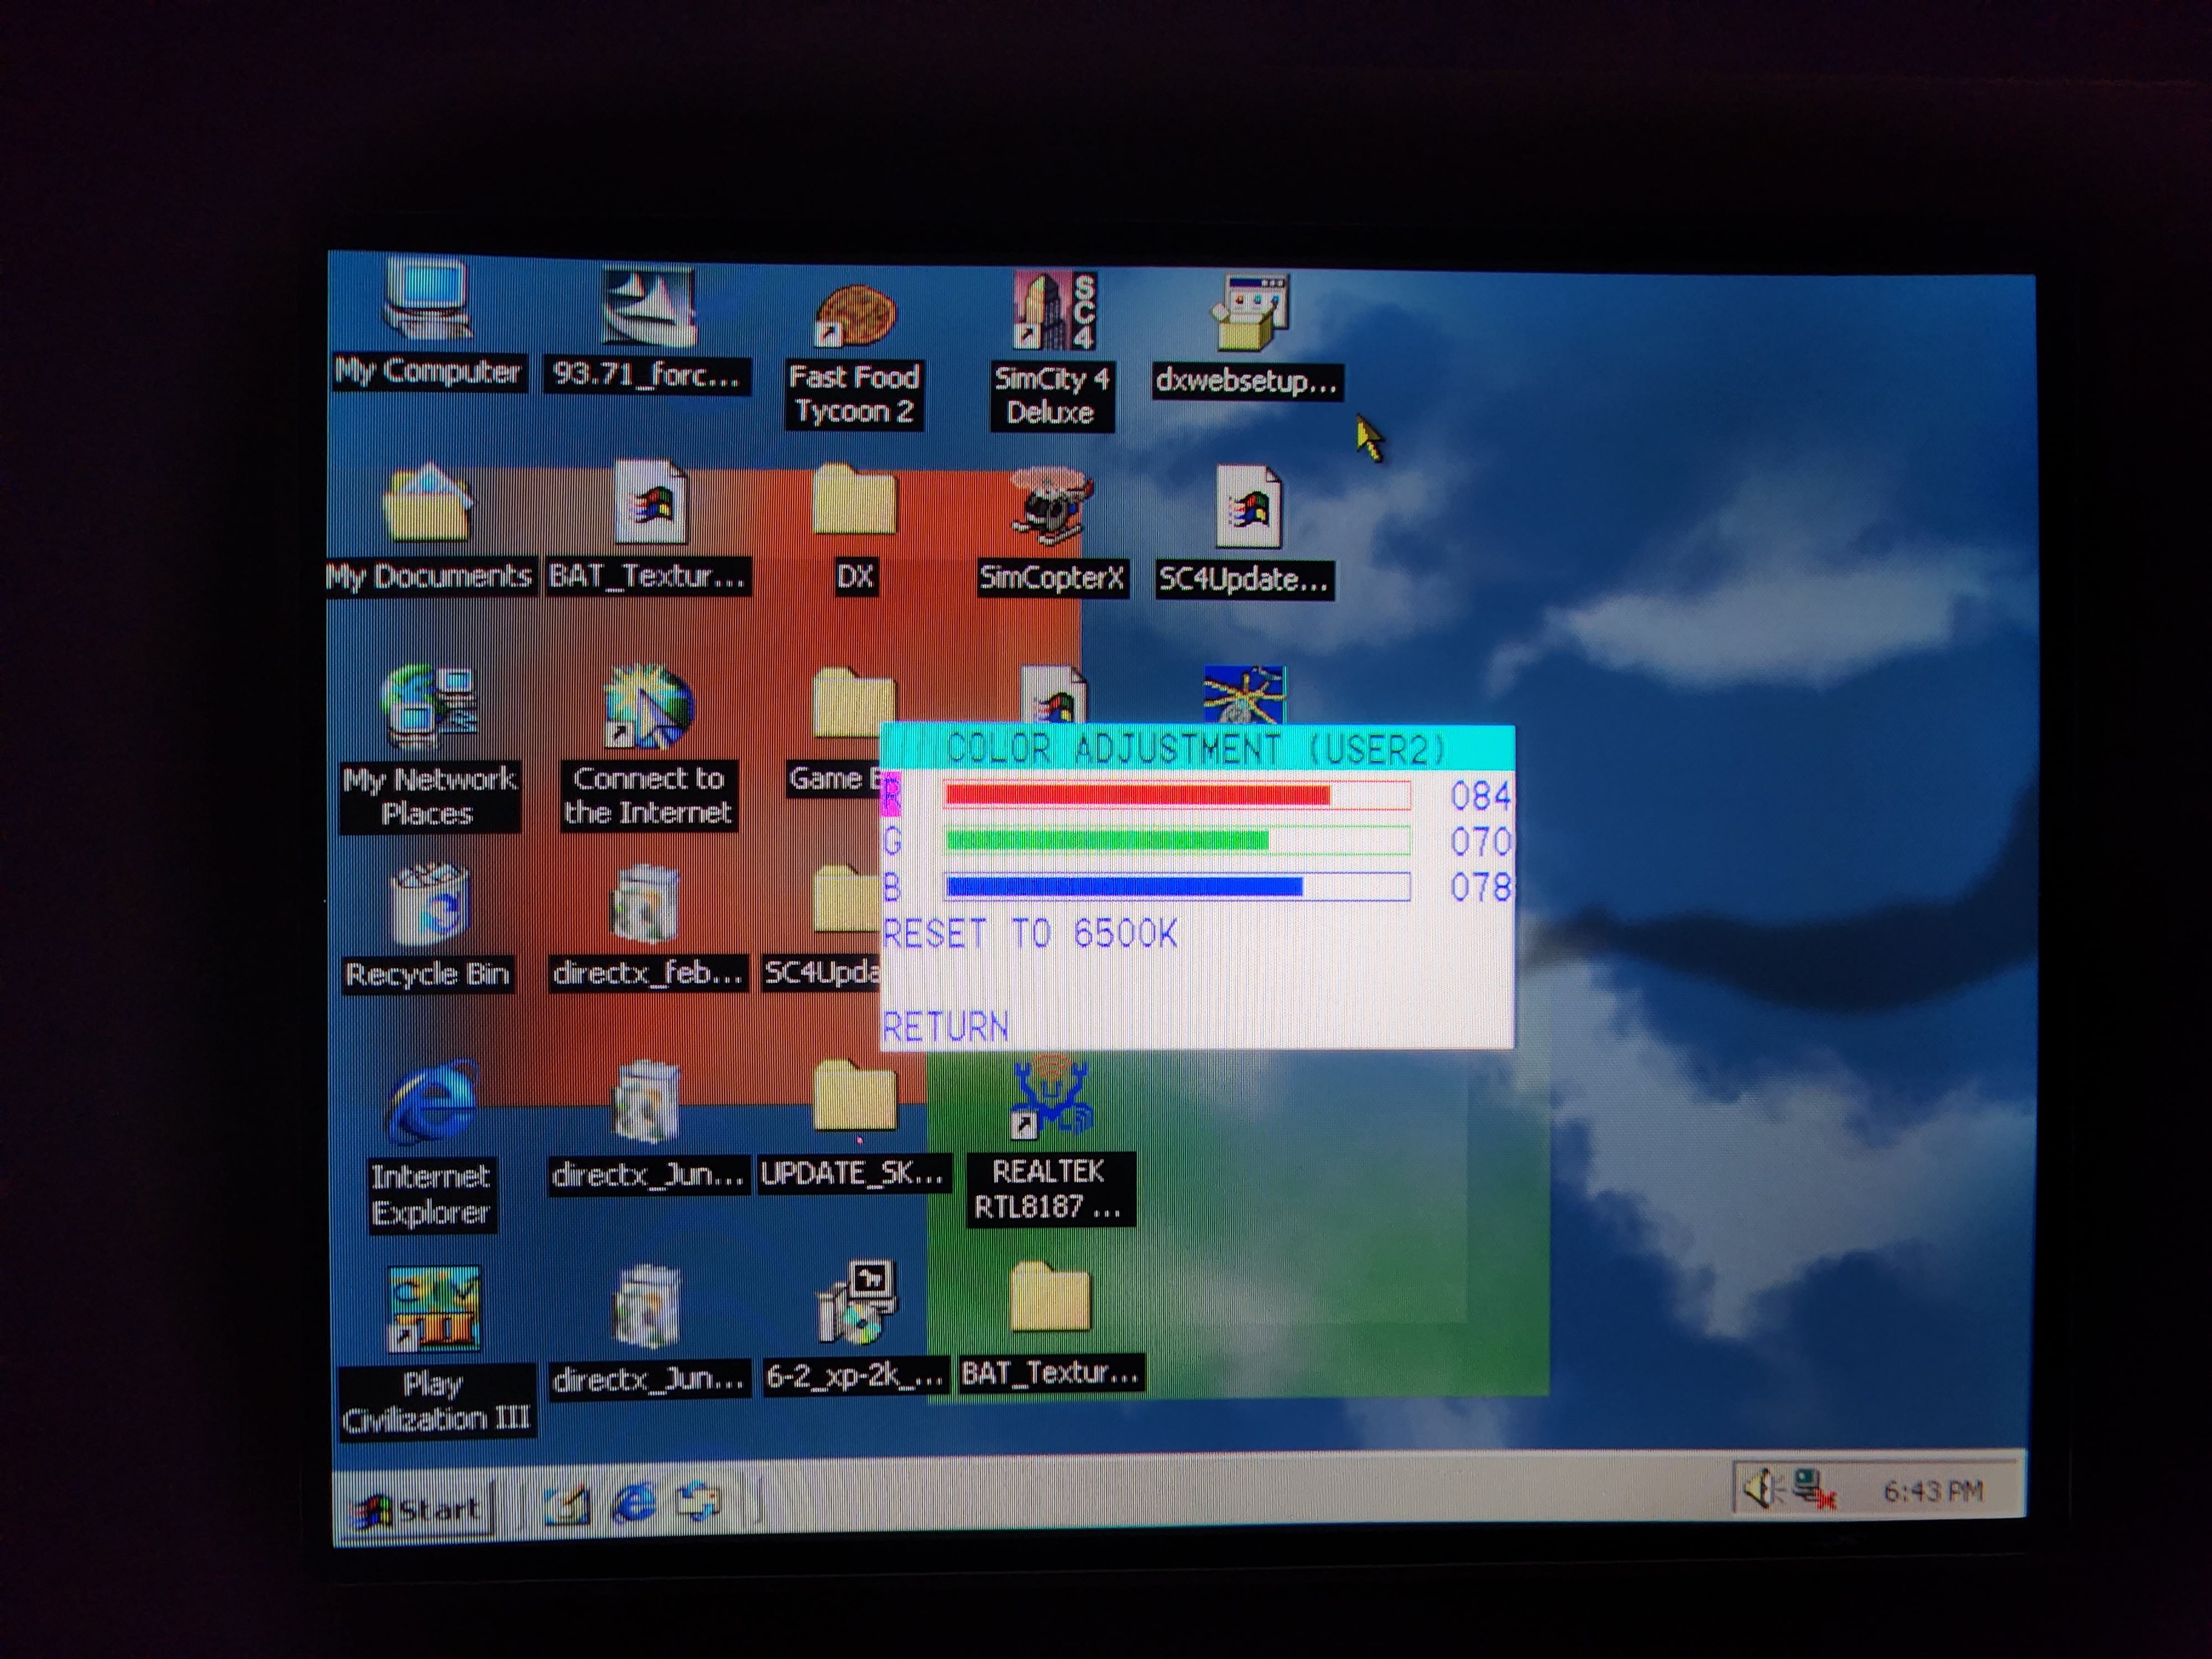Open the SimCopterX icon
This screenshot has height=1659, width=2212.
tap(1051, 510)
